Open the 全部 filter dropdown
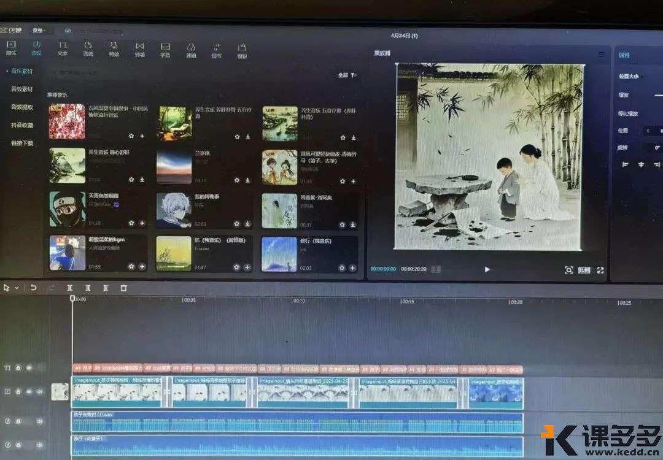The width and height of the screenshot is (663, 460). pos(347,75)
